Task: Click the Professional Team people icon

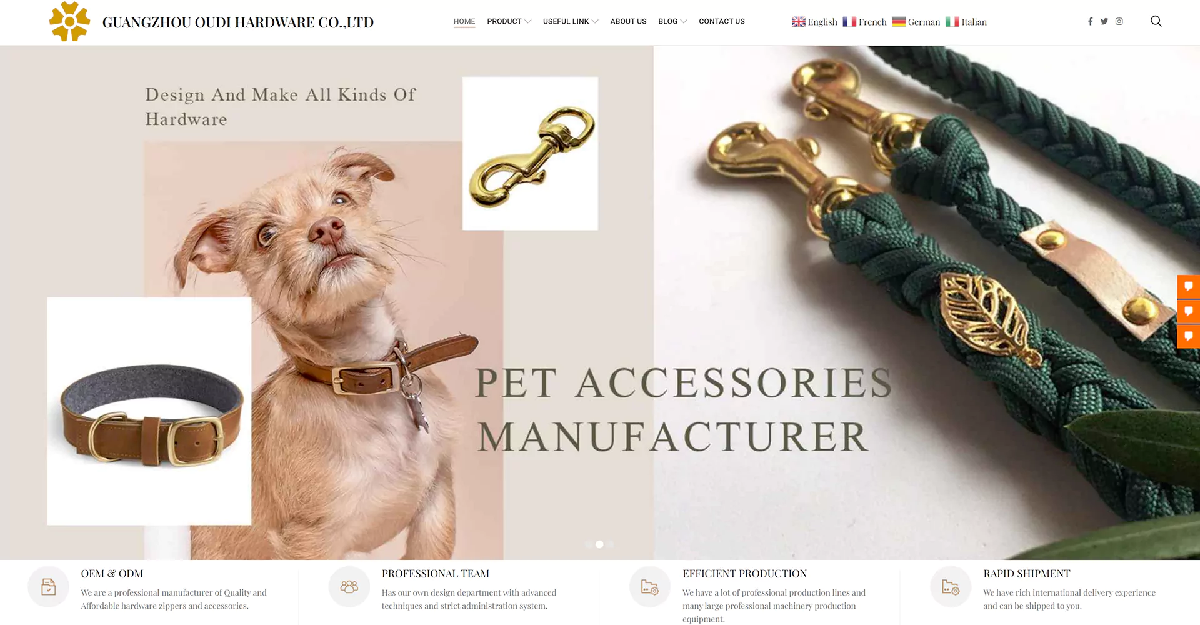Action: tap(349, 587)
